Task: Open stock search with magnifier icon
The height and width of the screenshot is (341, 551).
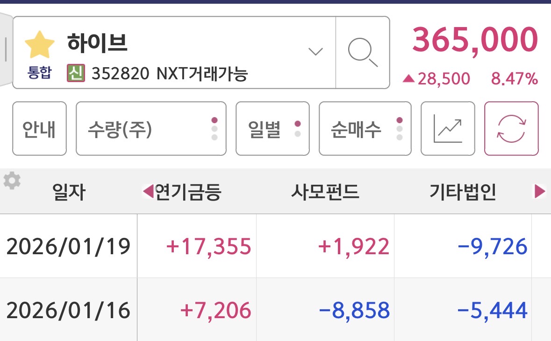Action: click(x=363, y=52)
